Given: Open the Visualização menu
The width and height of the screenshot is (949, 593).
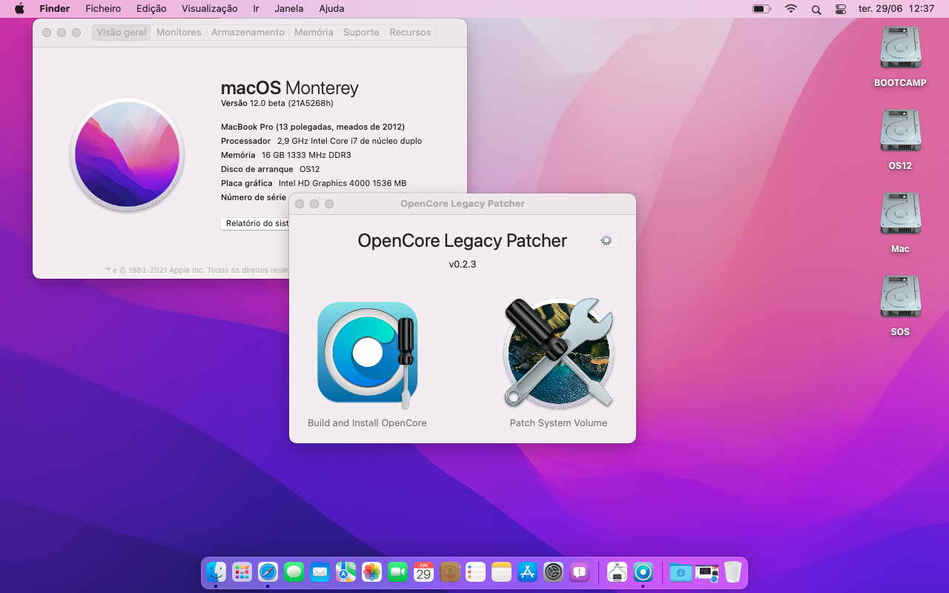Looking at the screenshot, I should [210, 9].
